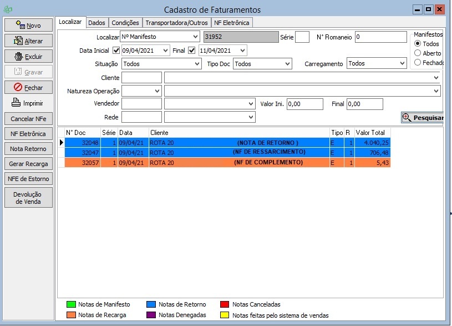
Task: Click the Cancelar NFe button
Action: coord(28,119)
